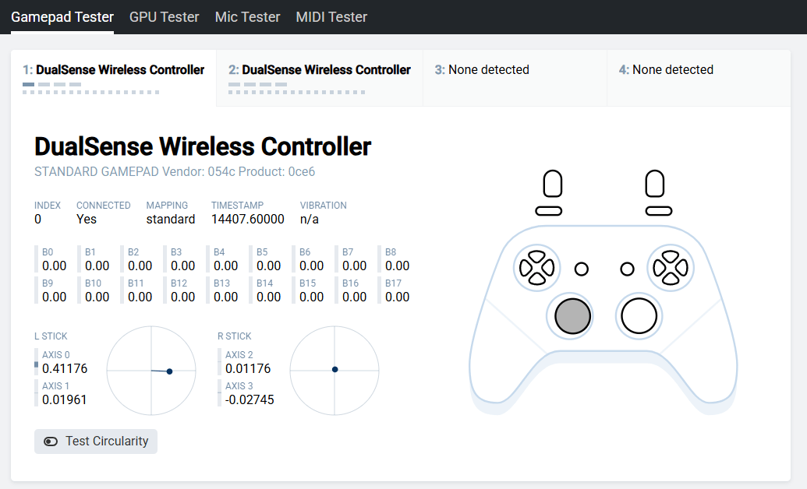Image resolution: width=807 pixels, height=489 pixels.
Task: Open the Mic Tester page
Action: tap(247, 17)
